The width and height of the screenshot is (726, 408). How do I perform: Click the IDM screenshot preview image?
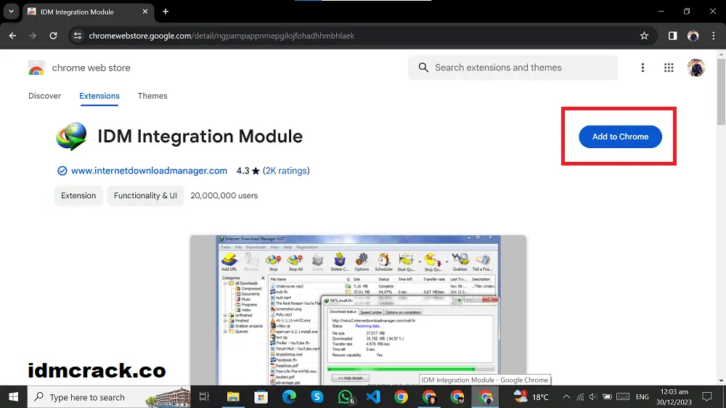point(358,310)
